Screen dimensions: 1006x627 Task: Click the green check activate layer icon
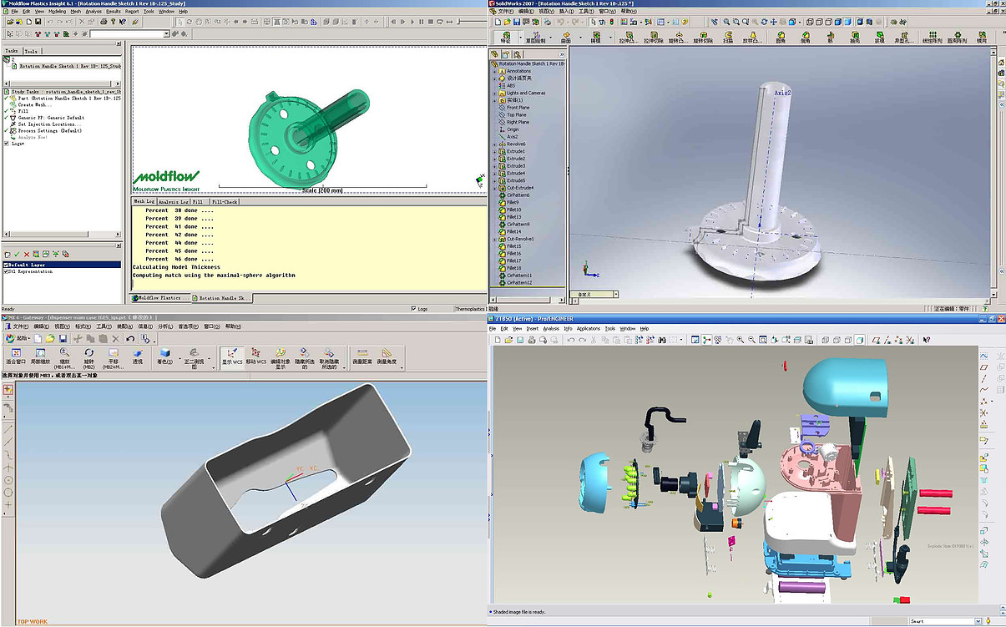point(17,254)
